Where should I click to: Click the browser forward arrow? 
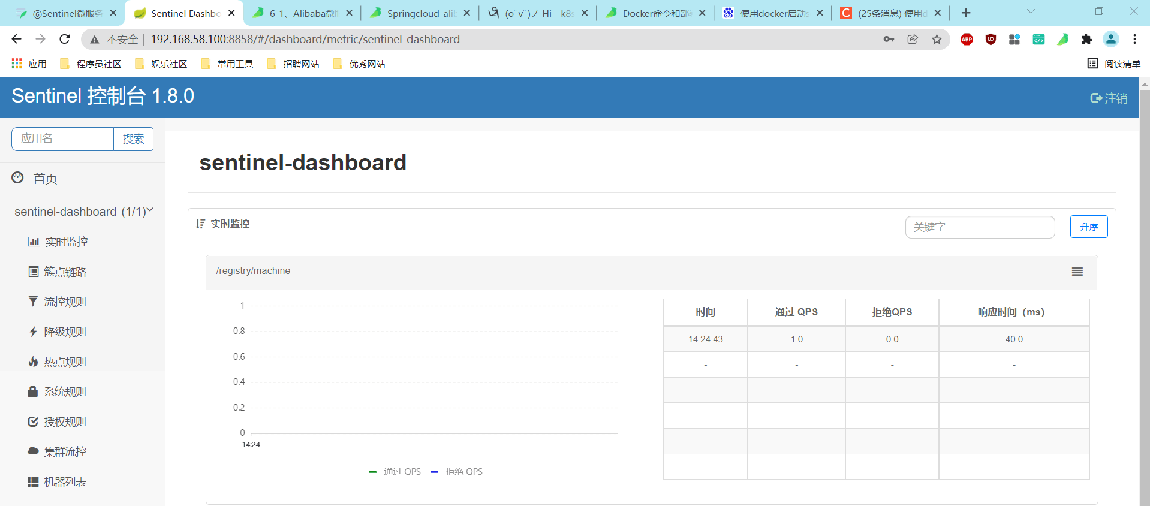click(x=40, y=39)
